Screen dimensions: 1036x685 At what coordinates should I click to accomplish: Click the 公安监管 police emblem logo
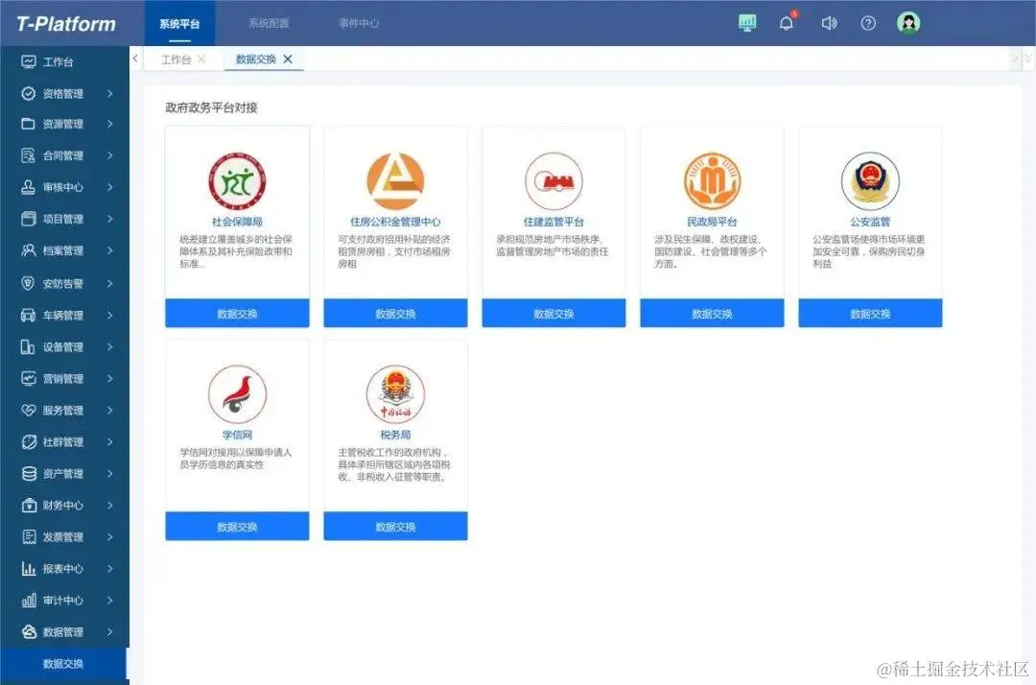point(870,181)
